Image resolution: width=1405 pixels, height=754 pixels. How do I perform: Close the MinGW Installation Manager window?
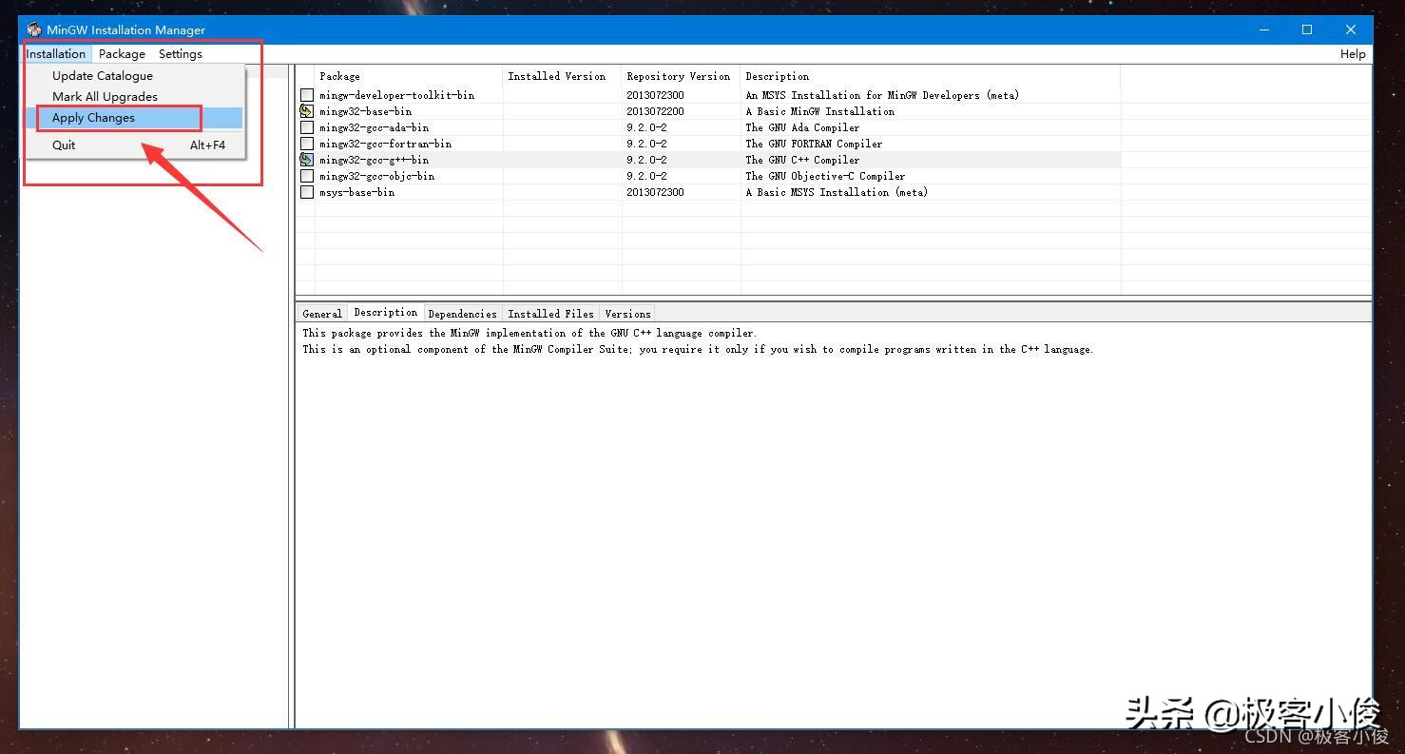point(1351,29)
